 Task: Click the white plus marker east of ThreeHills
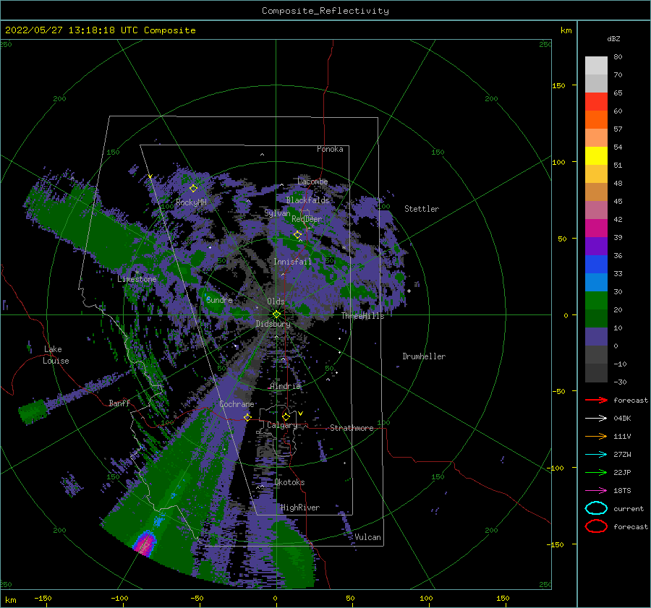click(x=409, y=291)
